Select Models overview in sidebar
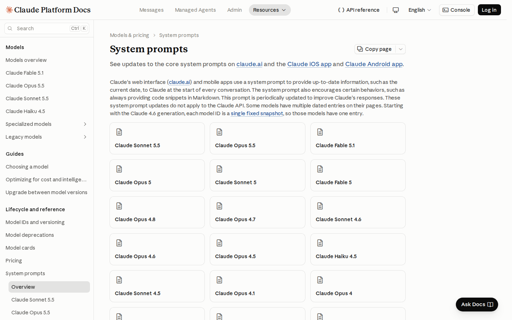Screen dimensions: 512x320 tap(26, 60)
